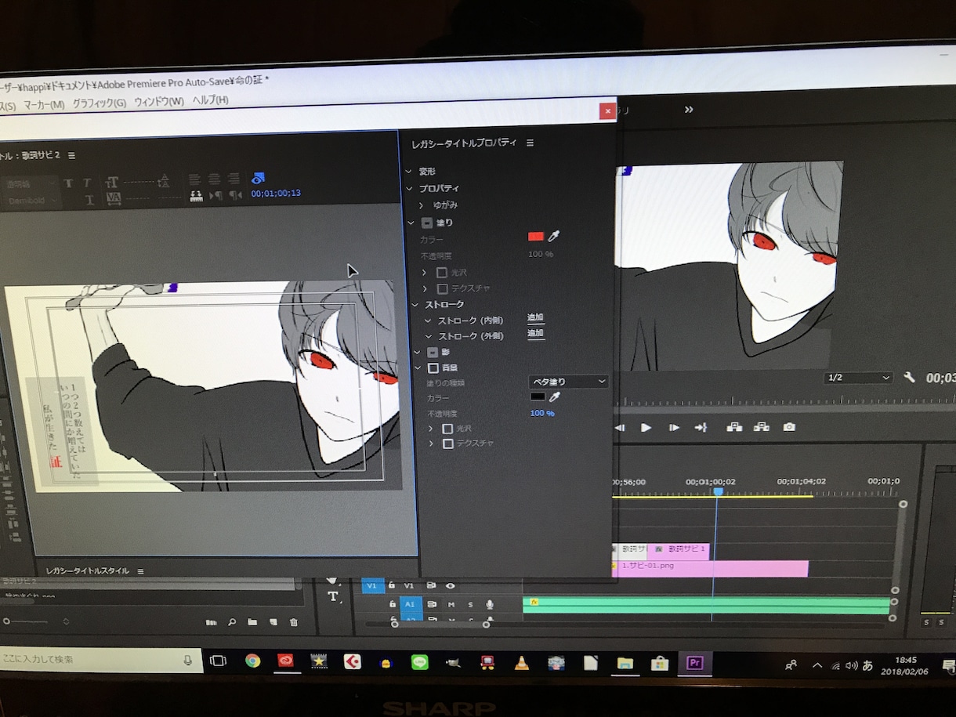Open find in project panel
Viewport: 956px width, 717px height.
click(232, 622)
